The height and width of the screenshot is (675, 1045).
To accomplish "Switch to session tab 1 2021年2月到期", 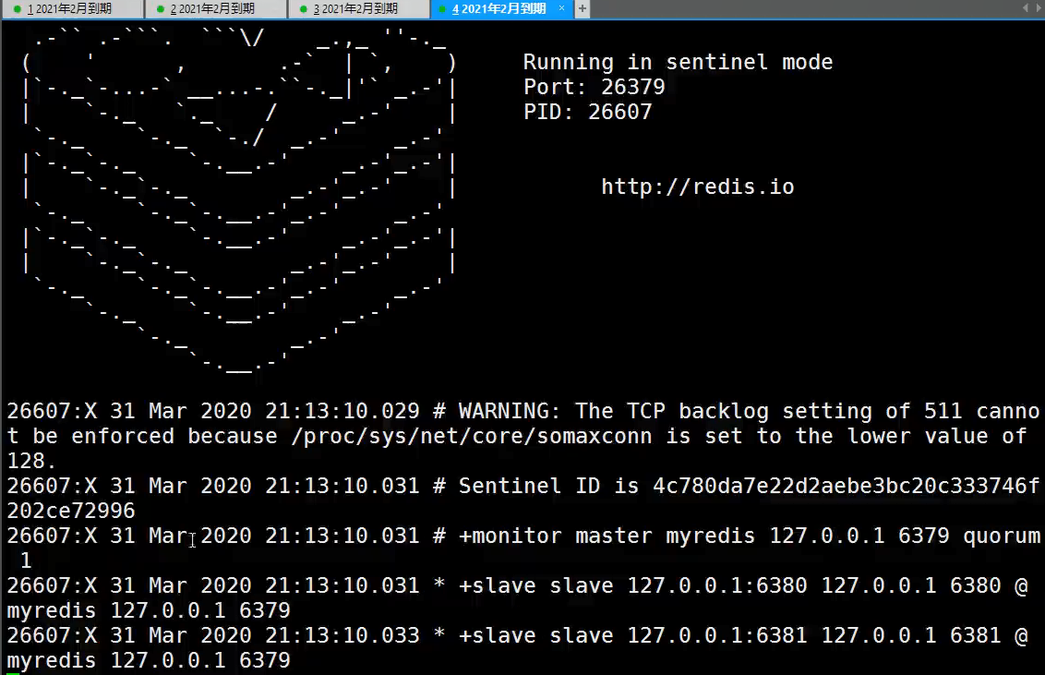I will point(72,8).
